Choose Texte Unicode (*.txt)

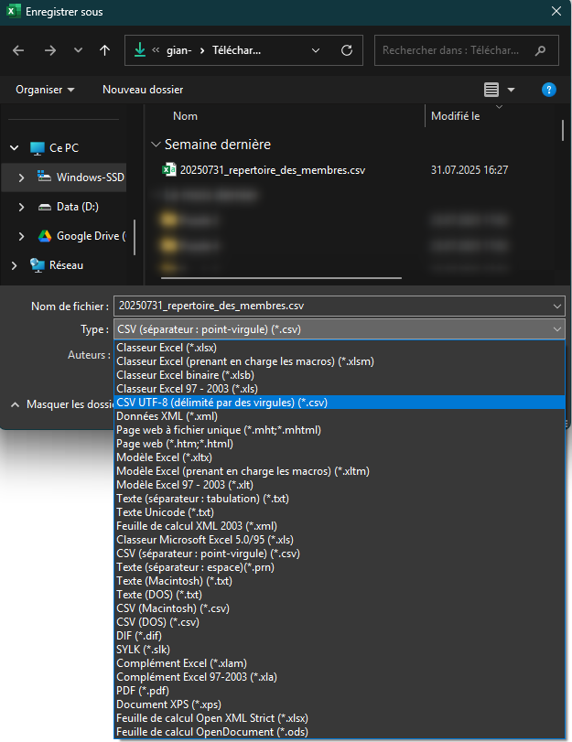pos(339,512)
